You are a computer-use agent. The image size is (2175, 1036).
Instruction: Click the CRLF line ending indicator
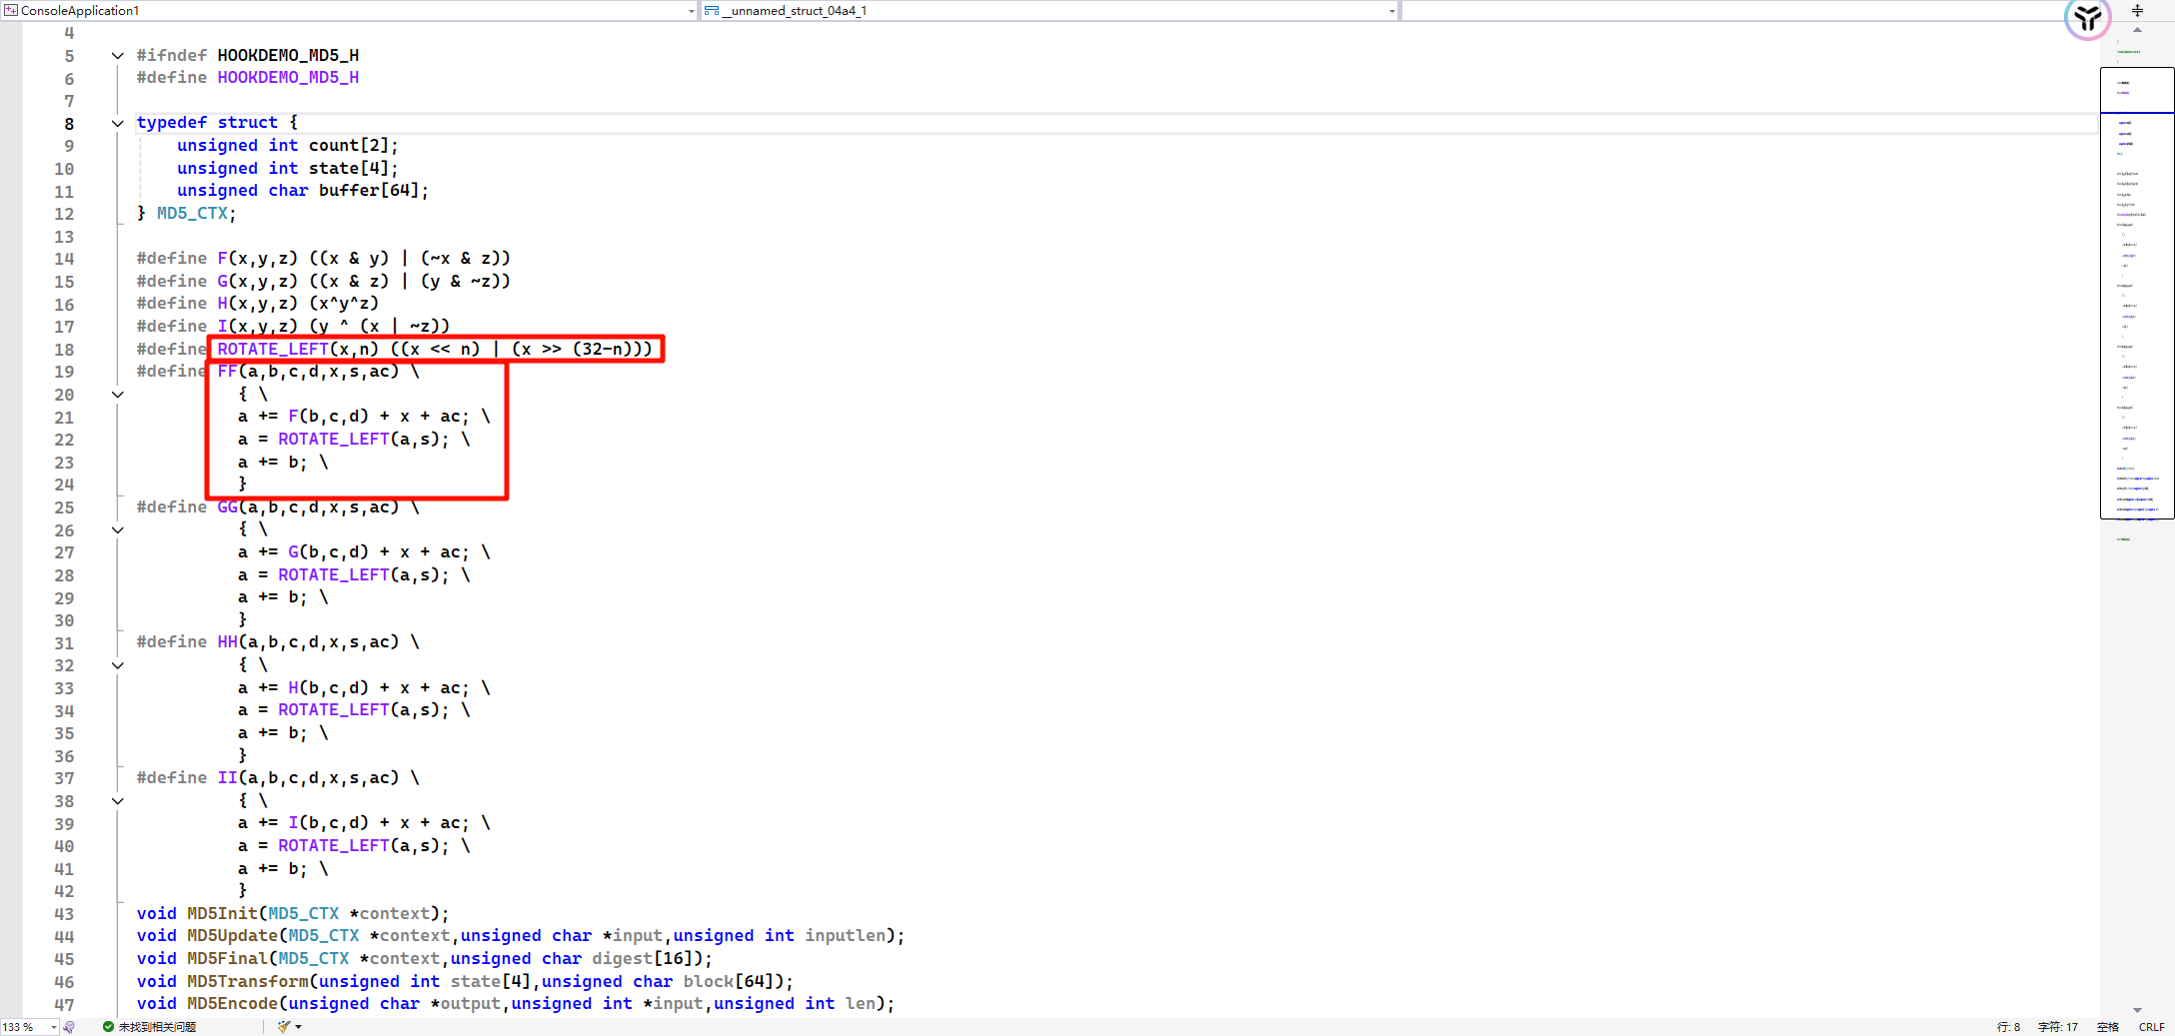click(x=2151, y=1027)
